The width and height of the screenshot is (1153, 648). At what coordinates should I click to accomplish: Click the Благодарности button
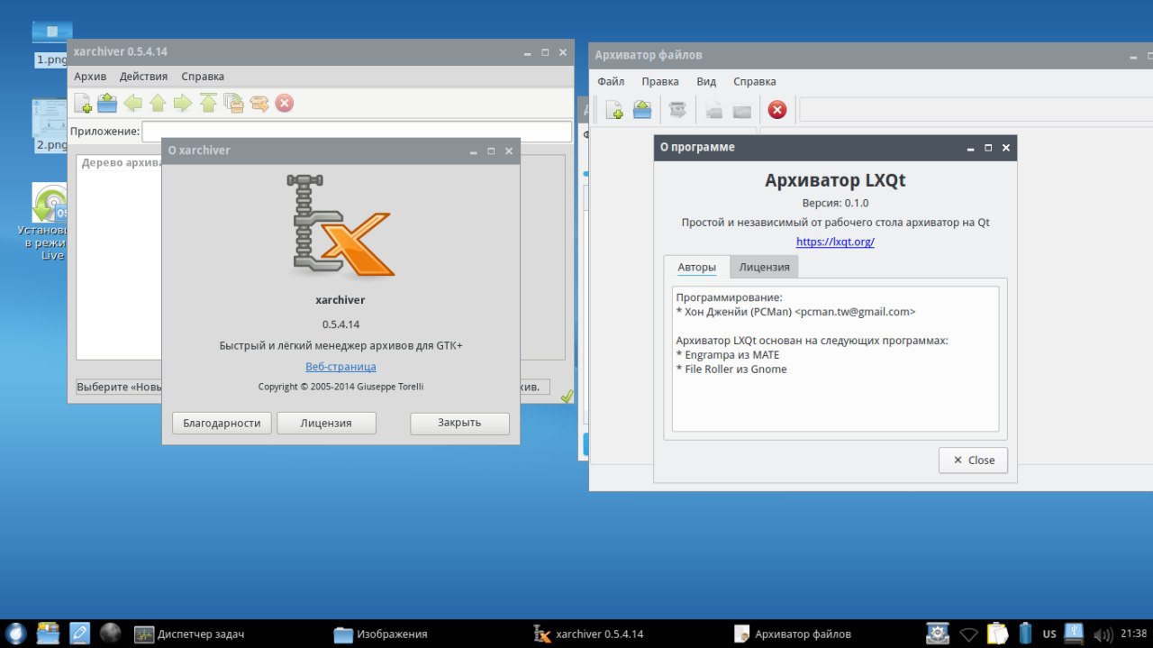pos(222,423)
